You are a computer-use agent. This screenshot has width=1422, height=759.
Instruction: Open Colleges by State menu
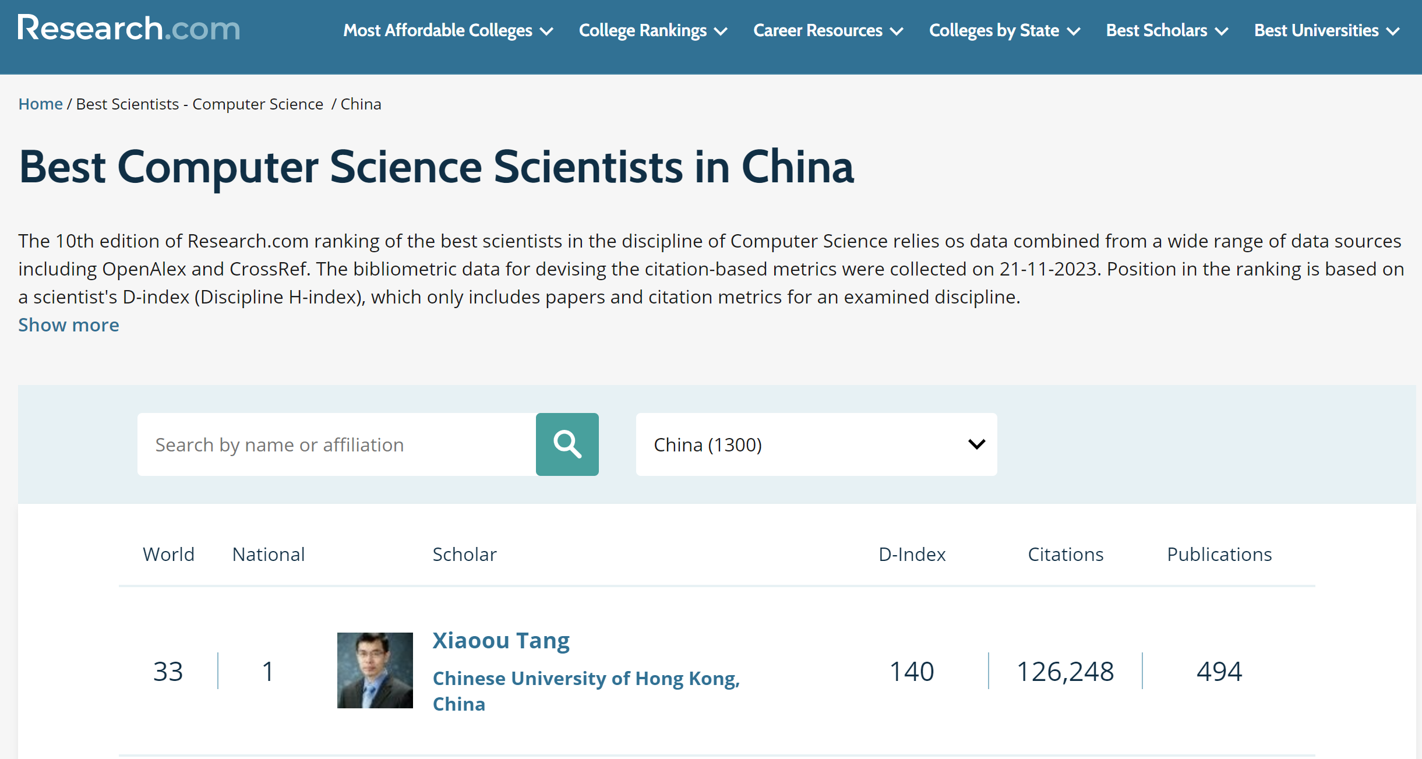(x=1004, y=30)
